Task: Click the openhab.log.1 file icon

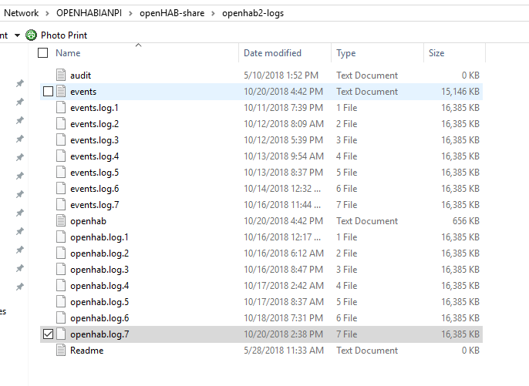Action: [62, 237]
